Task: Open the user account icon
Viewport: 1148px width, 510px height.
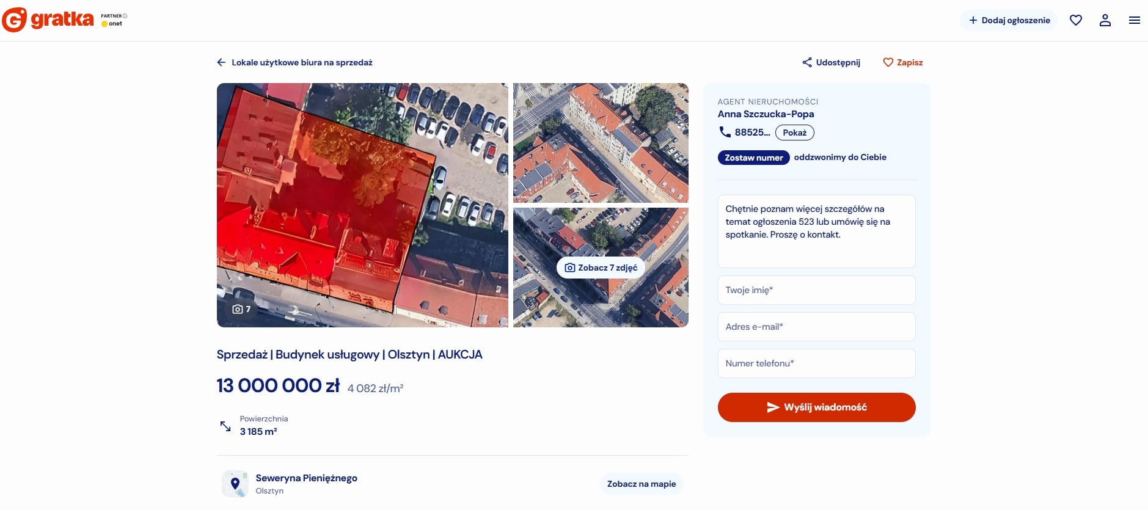Action: coord(1105,20)
